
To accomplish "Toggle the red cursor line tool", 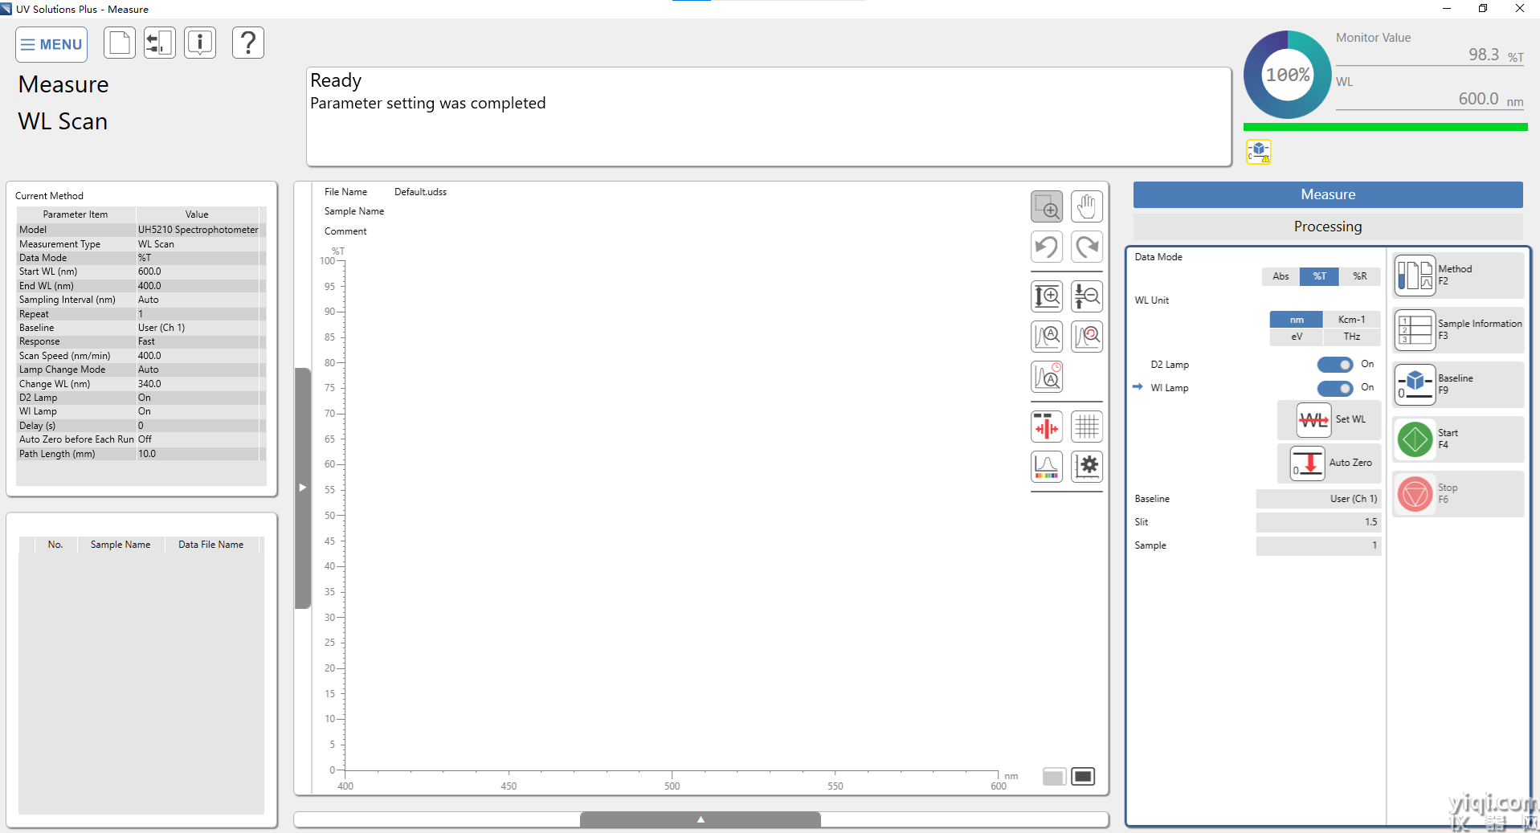I will pos(1047,427).
